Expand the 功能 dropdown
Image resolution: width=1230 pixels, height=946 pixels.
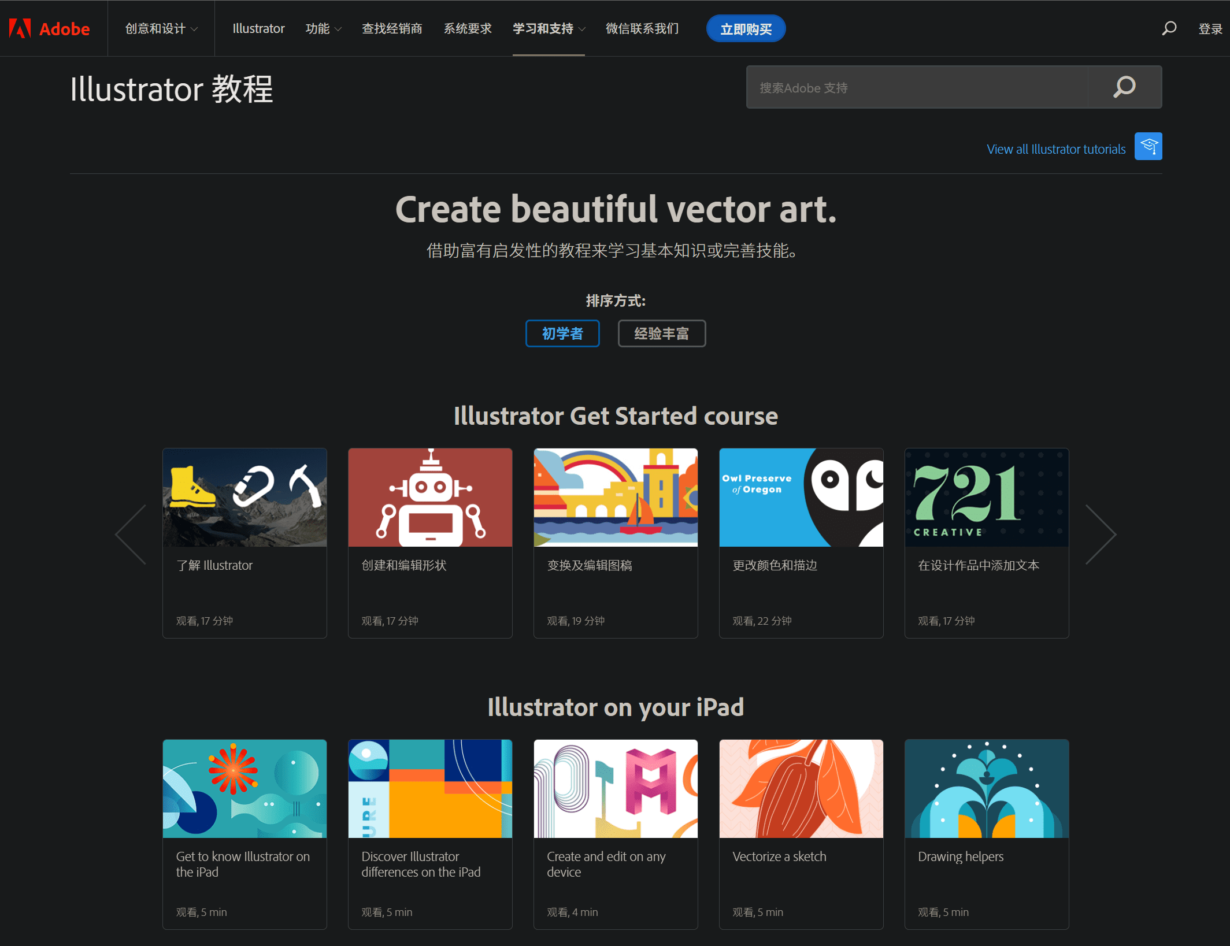click(324, 28)
